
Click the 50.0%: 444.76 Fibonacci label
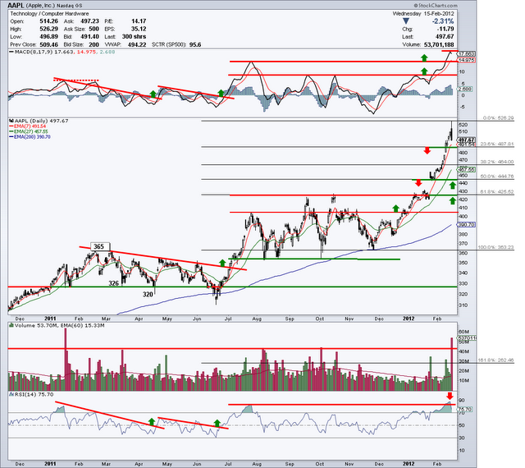click(x=497, y=176)
